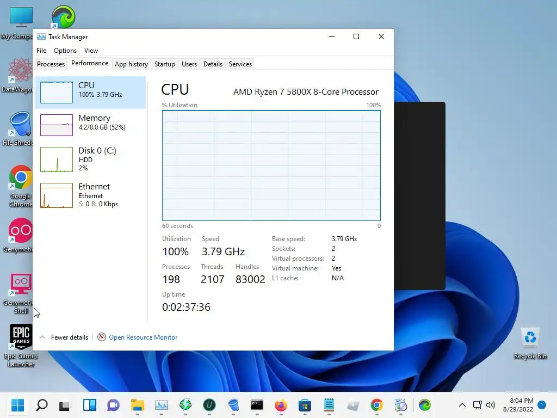Switch to the Startup tab

(164, 64)
